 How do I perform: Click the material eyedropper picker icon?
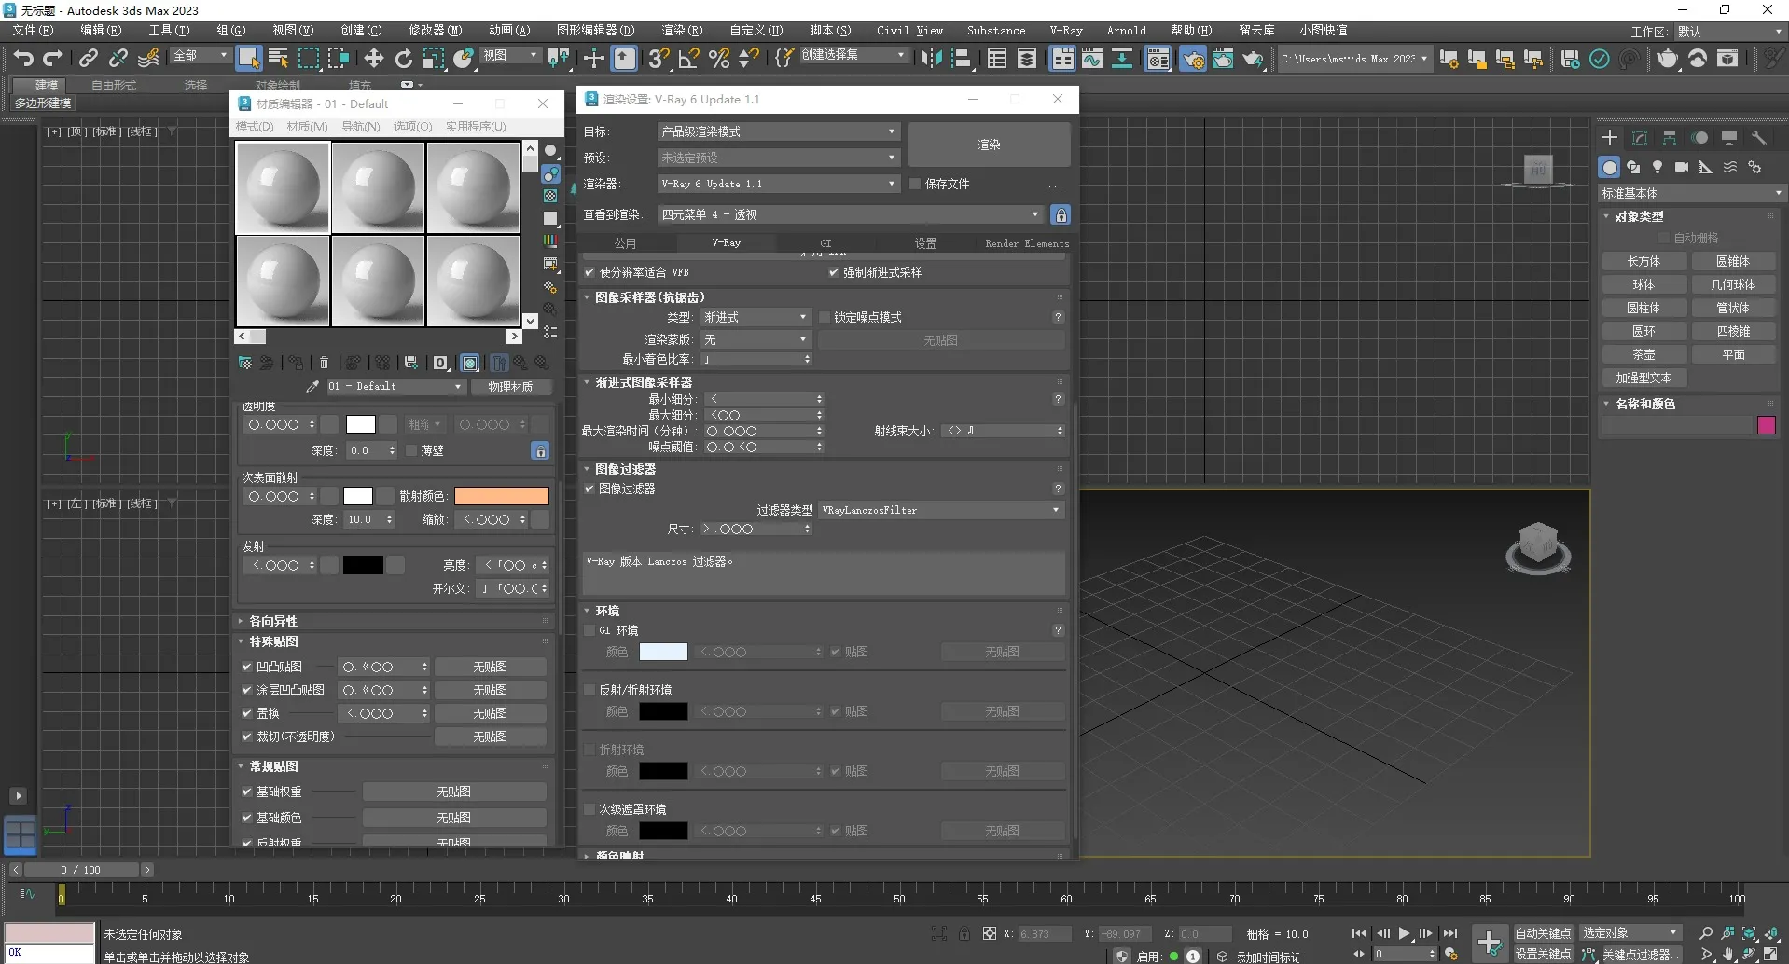click(x=312, y=387)
